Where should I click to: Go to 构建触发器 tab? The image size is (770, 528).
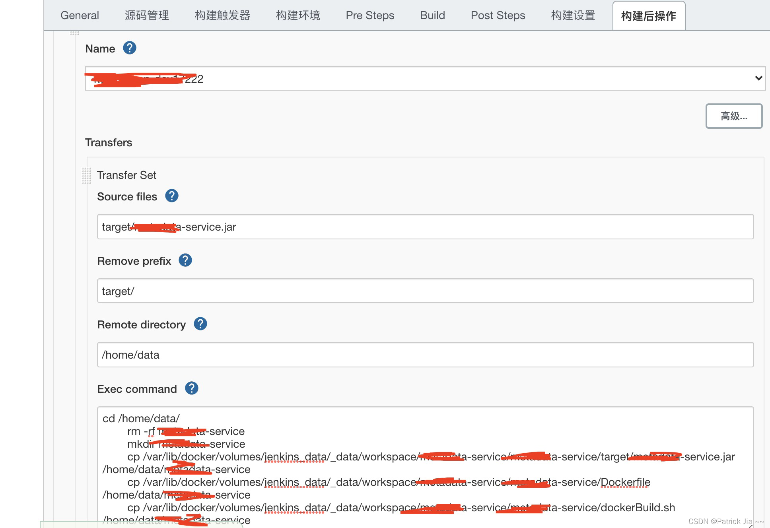(x=222, y=16)
